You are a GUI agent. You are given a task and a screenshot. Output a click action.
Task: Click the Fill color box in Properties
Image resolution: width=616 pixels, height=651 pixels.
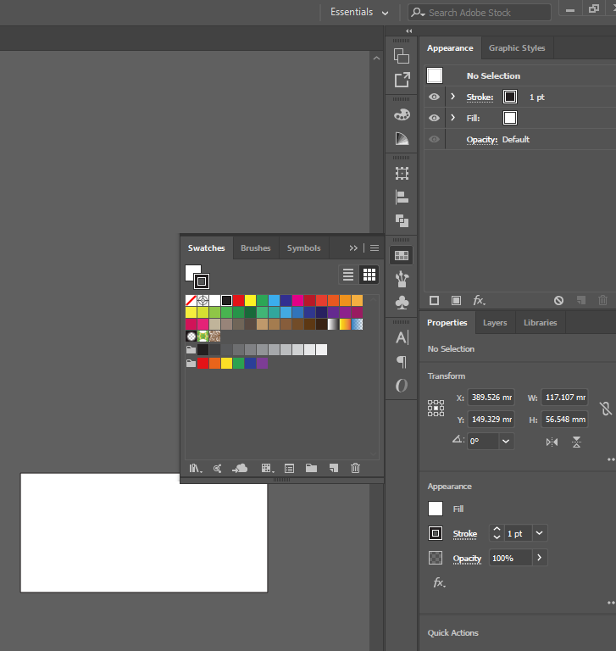point(436,509)
